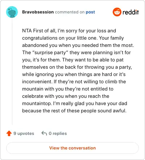Open the Bravobsession username profile link
This screenshot has width=145, height=160.
38,12
